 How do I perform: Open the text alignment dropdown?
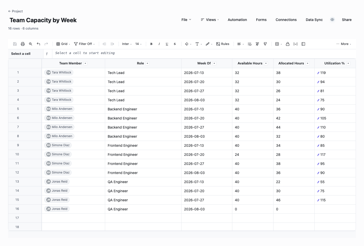pyautogui.click(x=240, y=44)
